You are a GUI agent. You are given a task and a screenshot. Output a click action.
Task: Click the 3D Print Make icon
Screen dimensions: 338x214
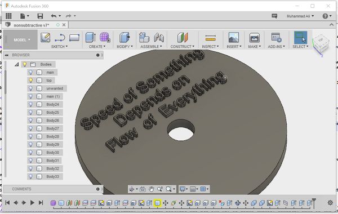pyautogui.click(x=255, y=38)
